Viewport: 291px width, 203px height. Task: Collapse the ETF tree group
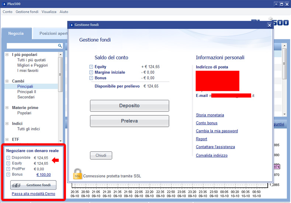pos(7,139)
